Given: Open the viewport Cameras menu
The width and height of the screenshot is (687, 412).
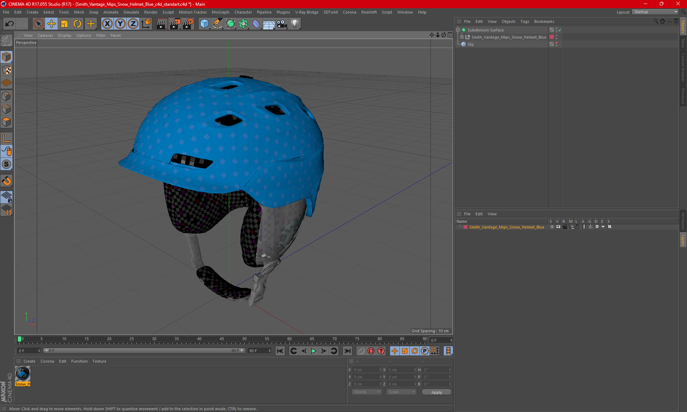Looking at the screenshot, I should point(45,35).
